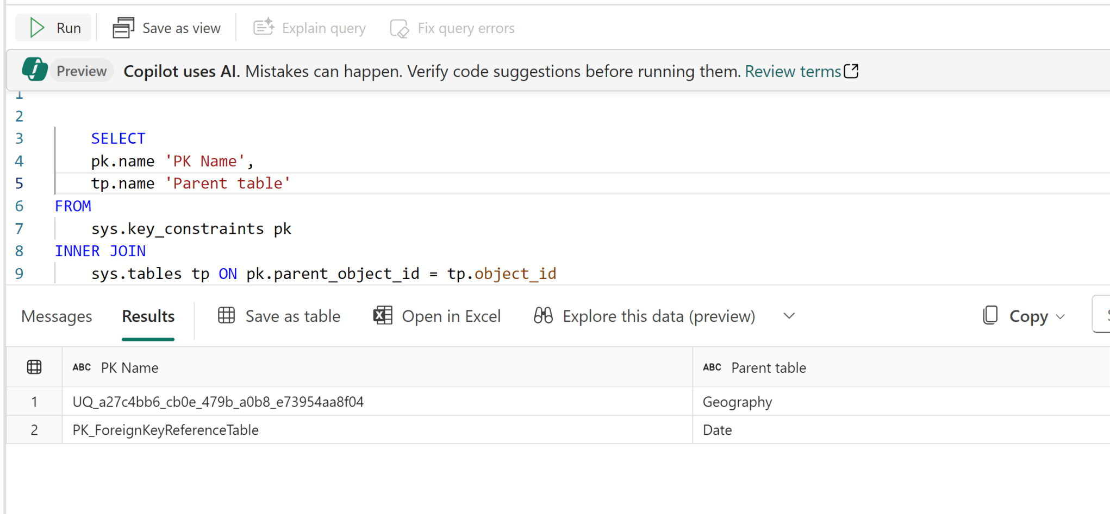Open Fix query errors tool
The image size is (1110, 514).
399,28
